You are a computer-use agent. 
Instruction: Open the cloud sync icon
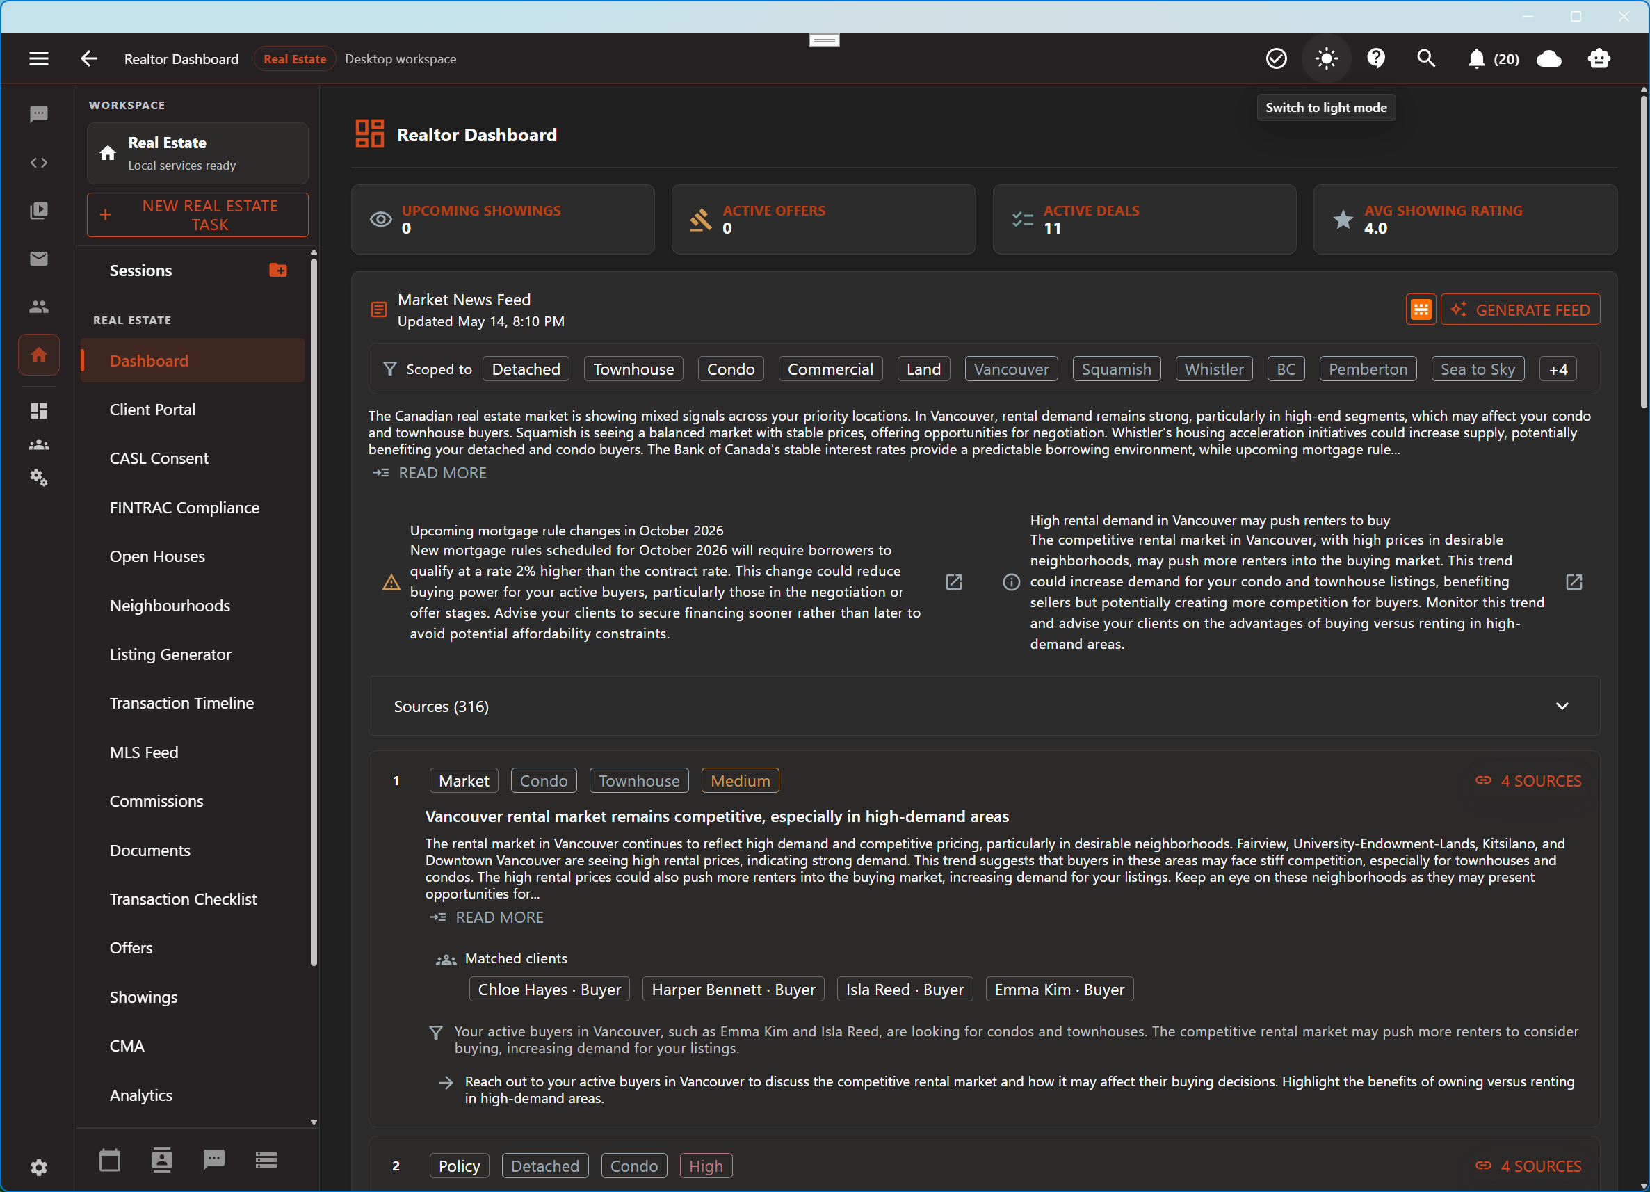pos(1549,59)
